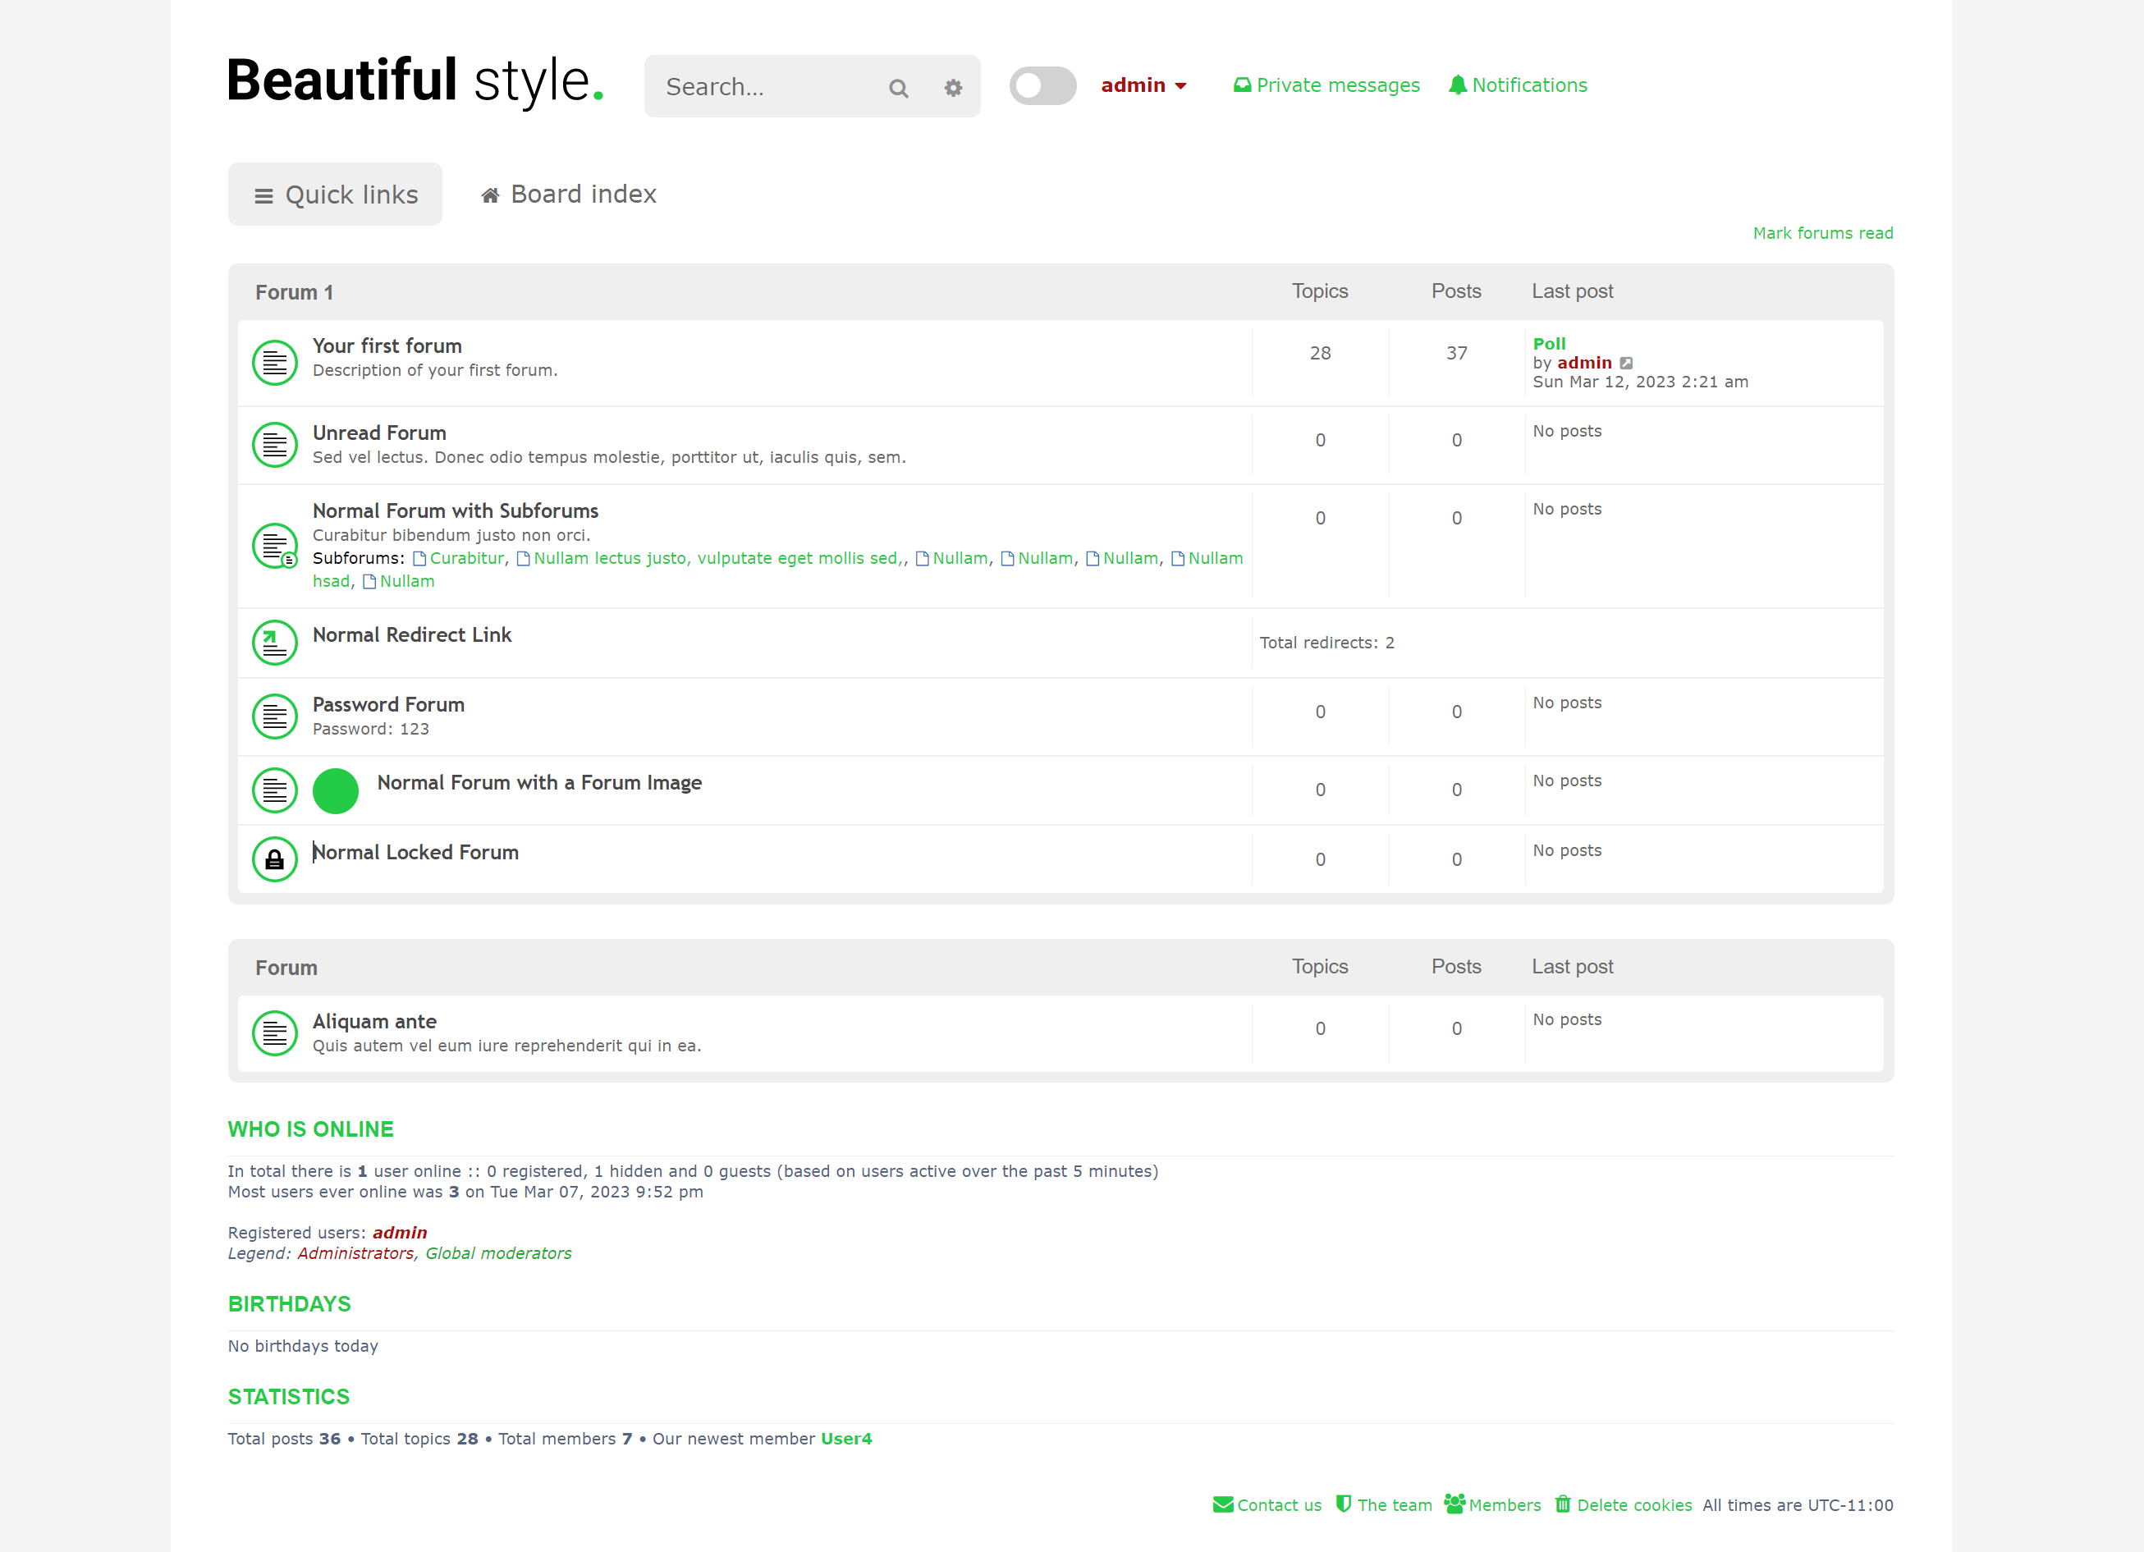The image size is (2144, 1552).
Task: Click Contact us envelope link
Action: coord(1267,1504)
